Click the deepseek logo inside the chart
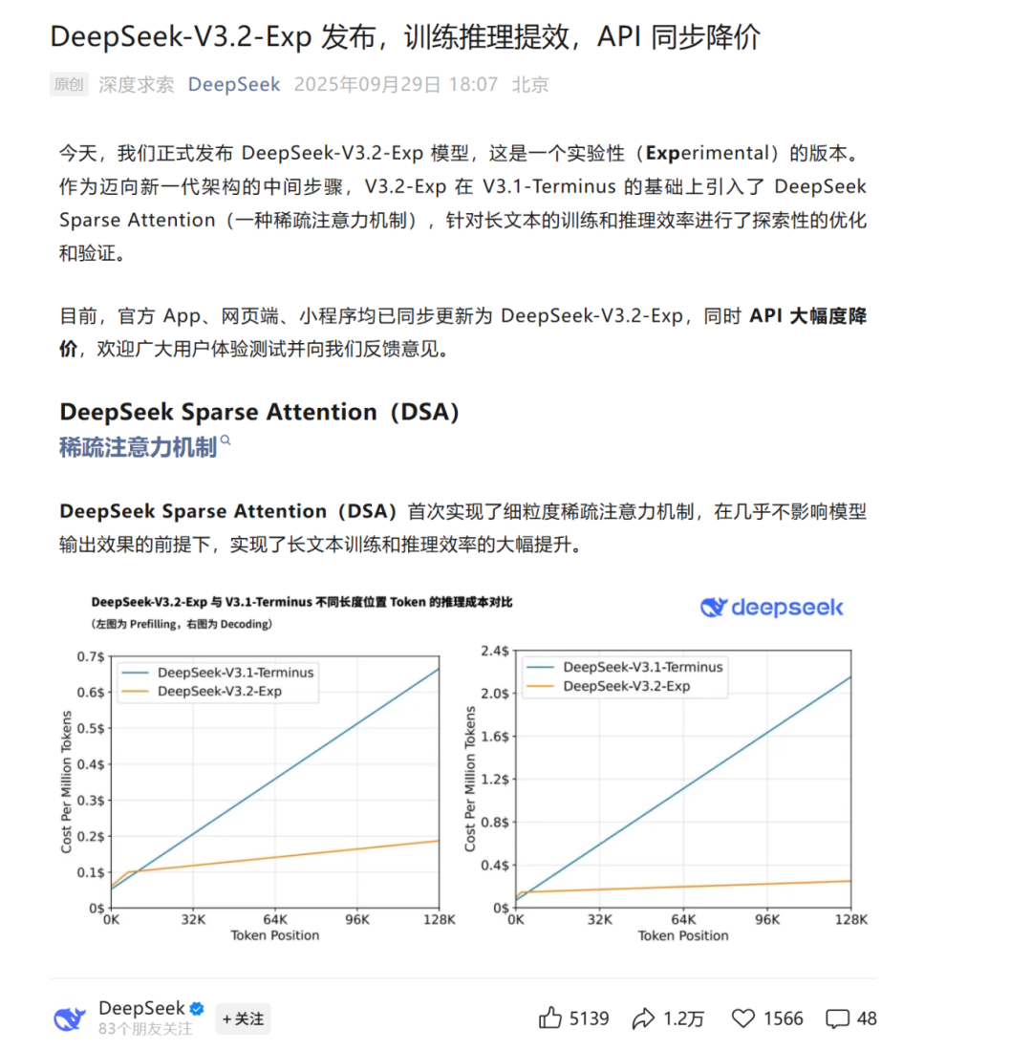The height and width of the screenshot is (1050, 1032). [772, 607]
